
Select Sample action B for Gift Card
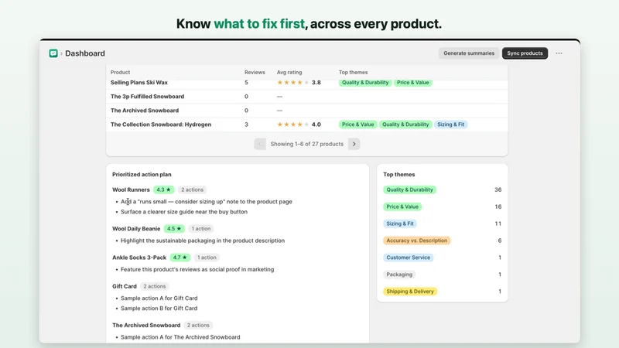(x=159, y=309)
